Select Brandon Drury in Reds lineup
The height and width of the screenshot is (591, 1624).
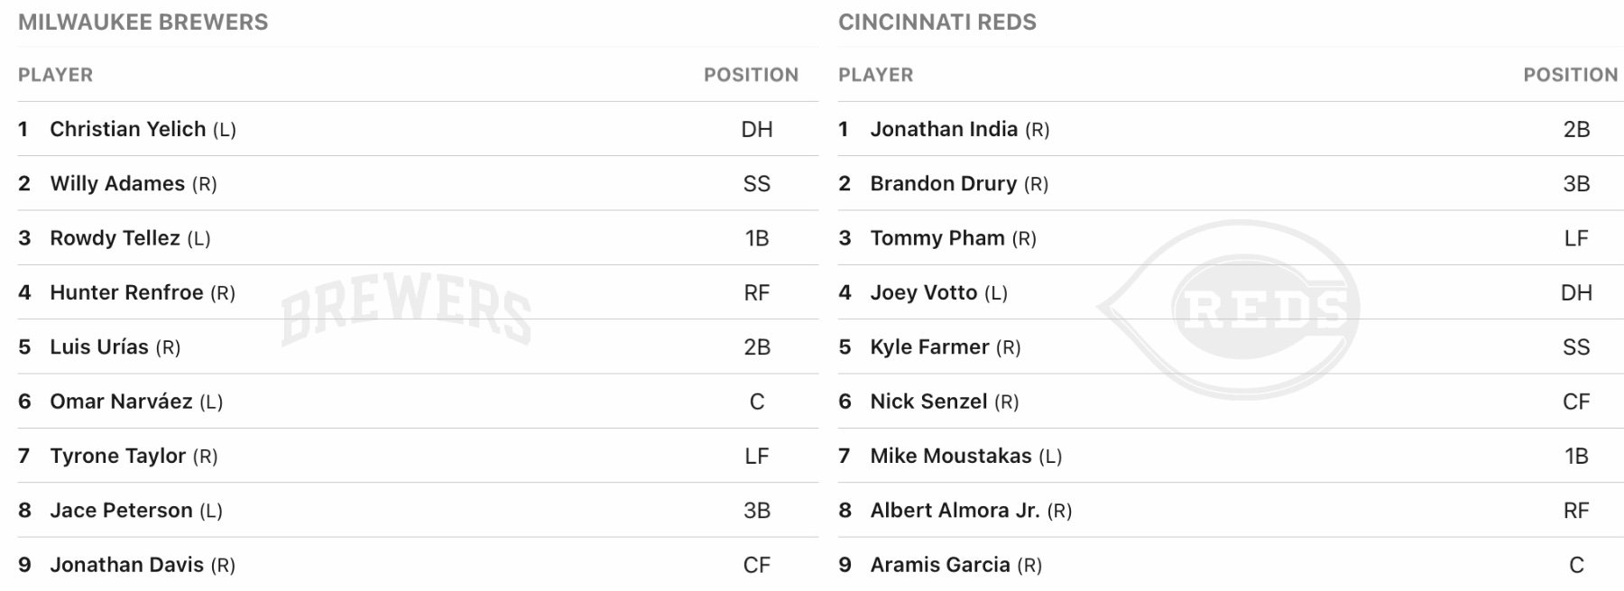(943, 184)
